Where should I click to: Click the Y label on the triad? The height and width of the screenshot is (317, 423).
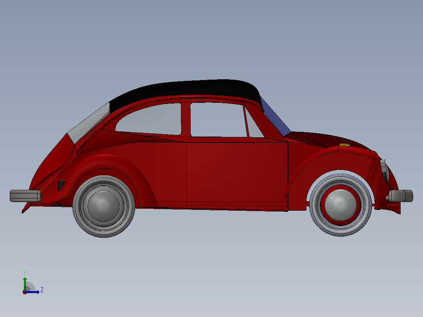[x=25, y=273]
